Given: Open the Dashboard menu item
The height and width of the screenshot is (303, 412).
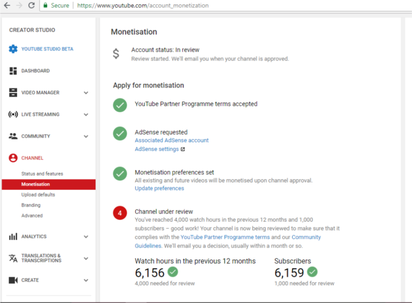Looking at the screenshot, I should pyautogui.click(x=36, y=71).
